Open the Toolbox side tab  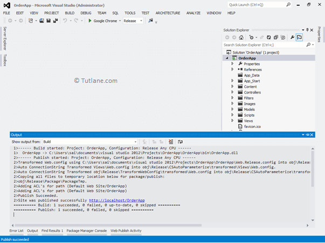(x=5, y=60)
